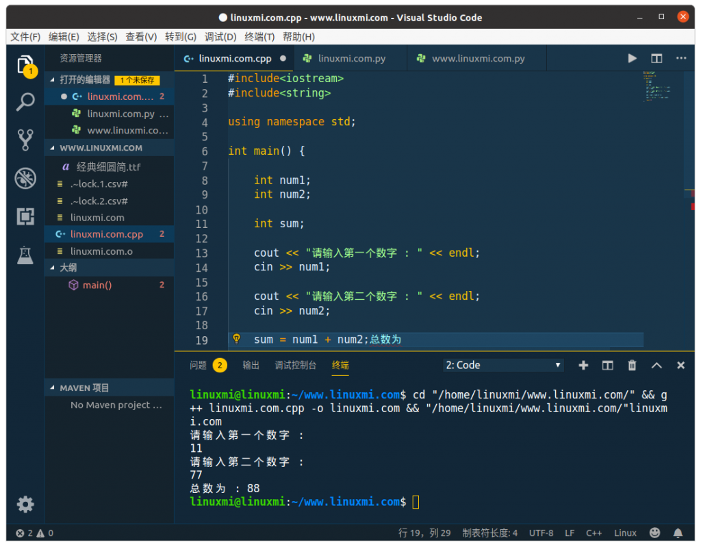Image resolution: width=701 pixels, height=547 pixels.
Task: Switch to the 调试控制台 panel tab
Action: click(x=295, y=366)
